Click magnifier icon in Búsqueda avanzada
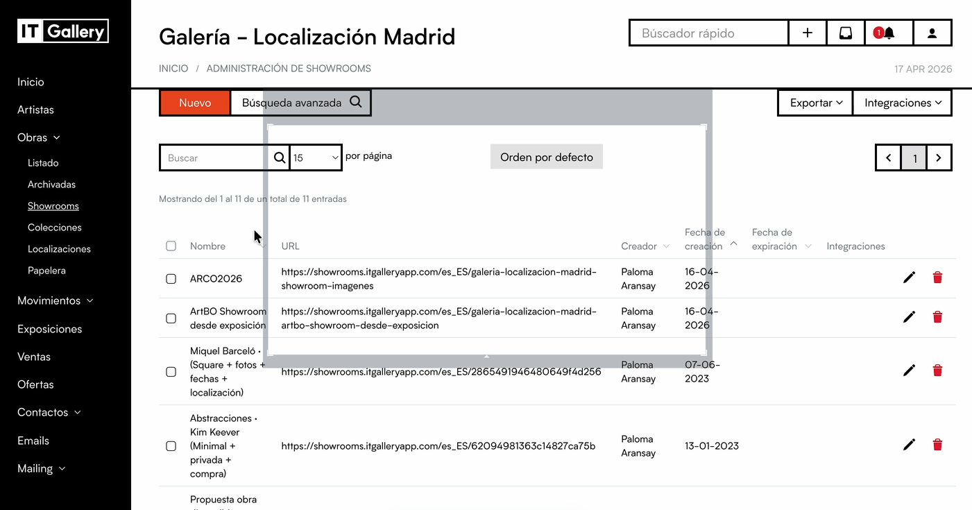Viewport: 972px width, 510px height. [x=356, y=102]
